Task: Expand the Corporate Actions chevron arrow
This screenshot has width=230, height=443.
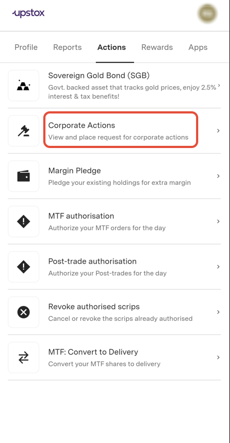Action: tap(218, 130)
